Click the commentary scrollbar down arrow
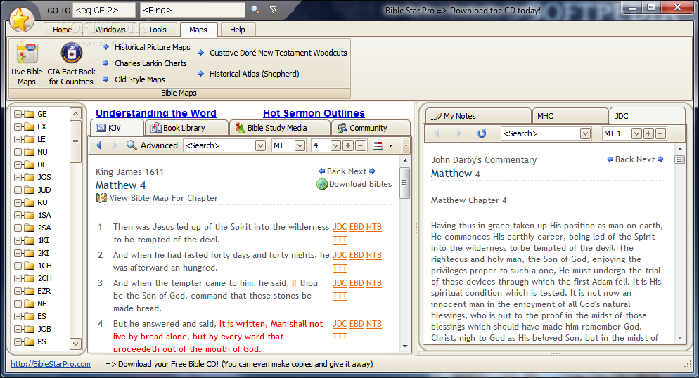The image size is (699, 378). pyautogui.click(x=680, y=338)
